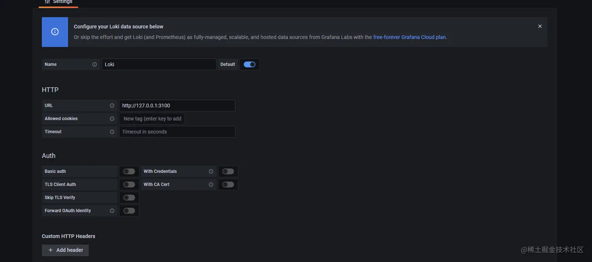This screenshot has height=262, width=592.
Task: Click the Forward OAuth Identity info icon
Action: coord(112,211)
